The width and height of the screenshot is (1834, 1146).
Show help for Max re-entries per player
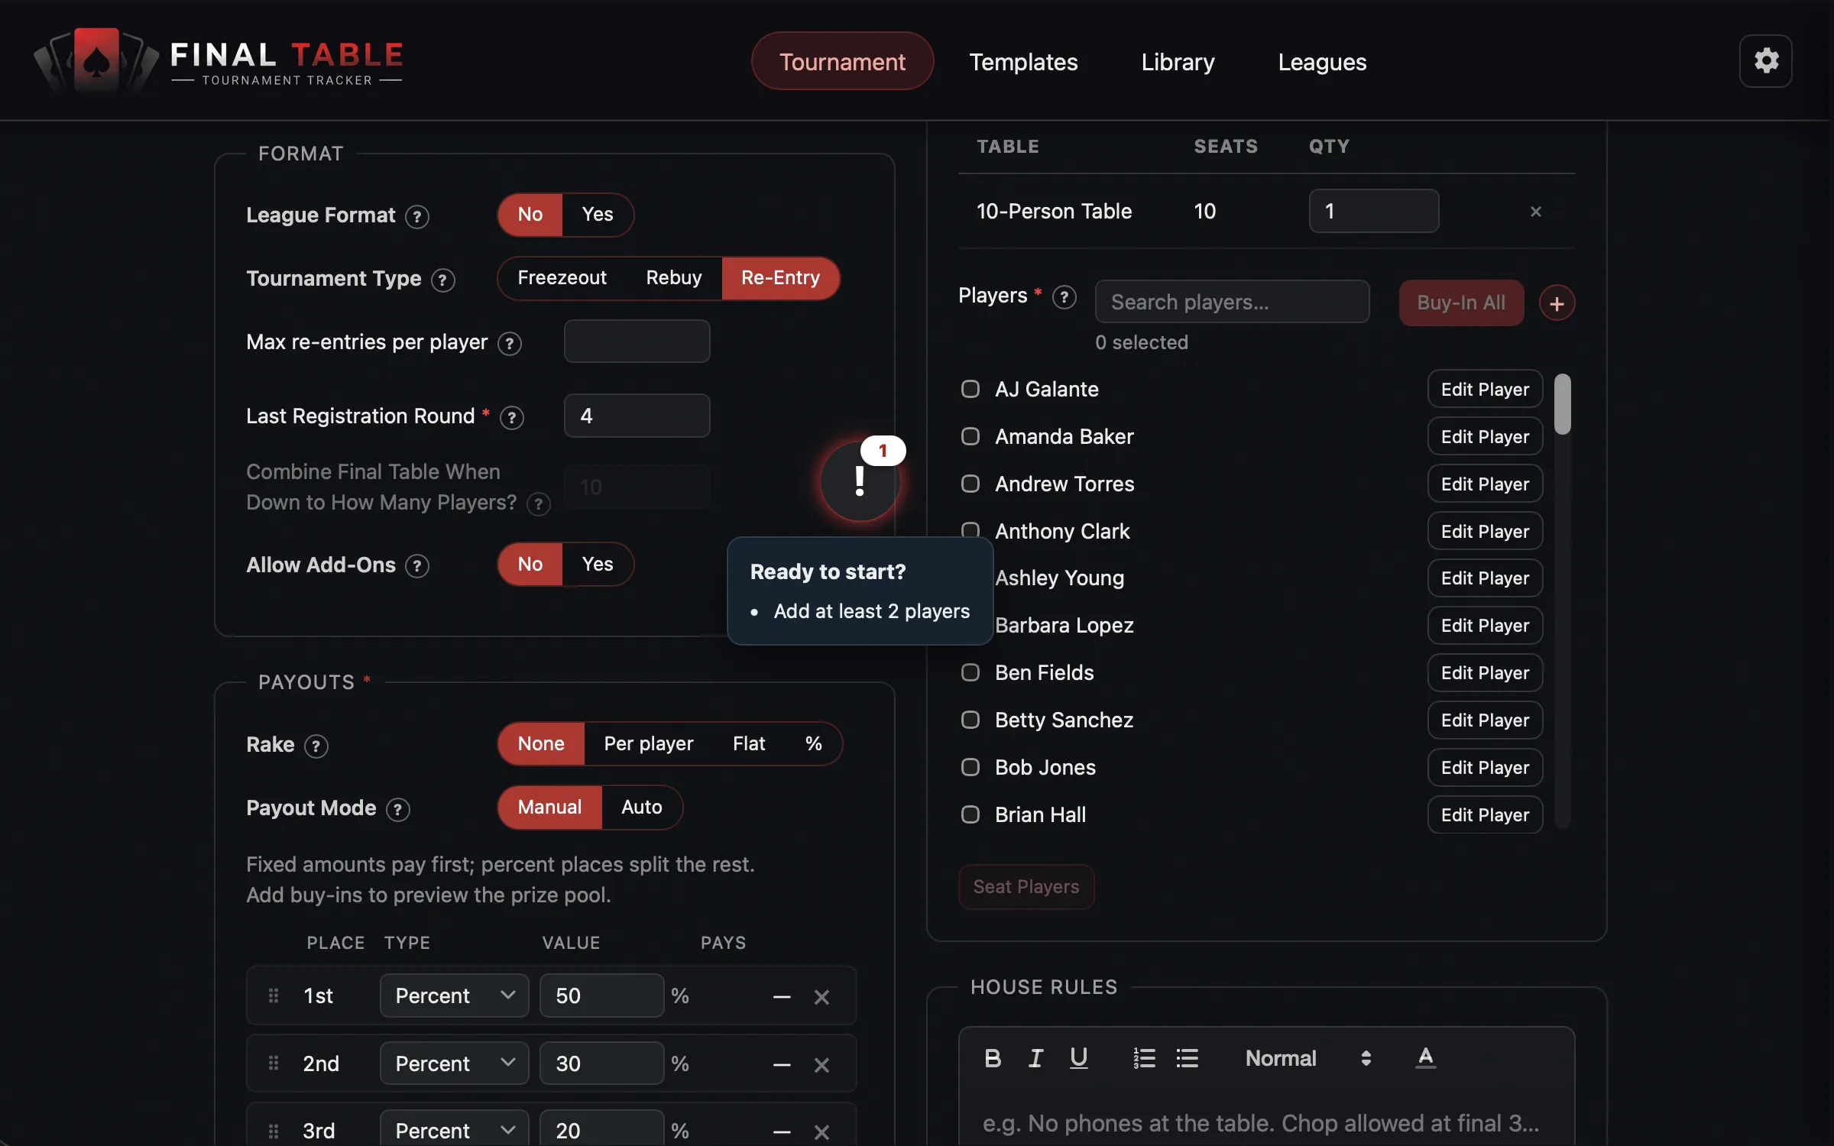(x=509, y=344)
